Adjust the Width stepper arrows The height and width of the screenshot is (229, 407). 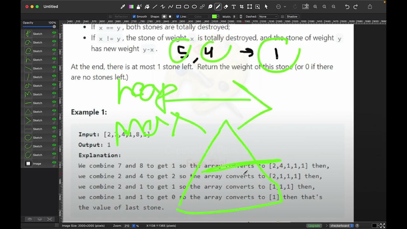click(241, 17)
